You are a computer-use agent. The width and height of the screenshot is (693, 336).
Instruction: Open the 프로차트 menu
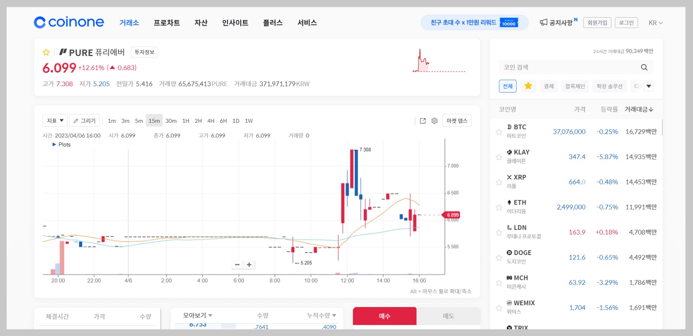coord(167,23)
